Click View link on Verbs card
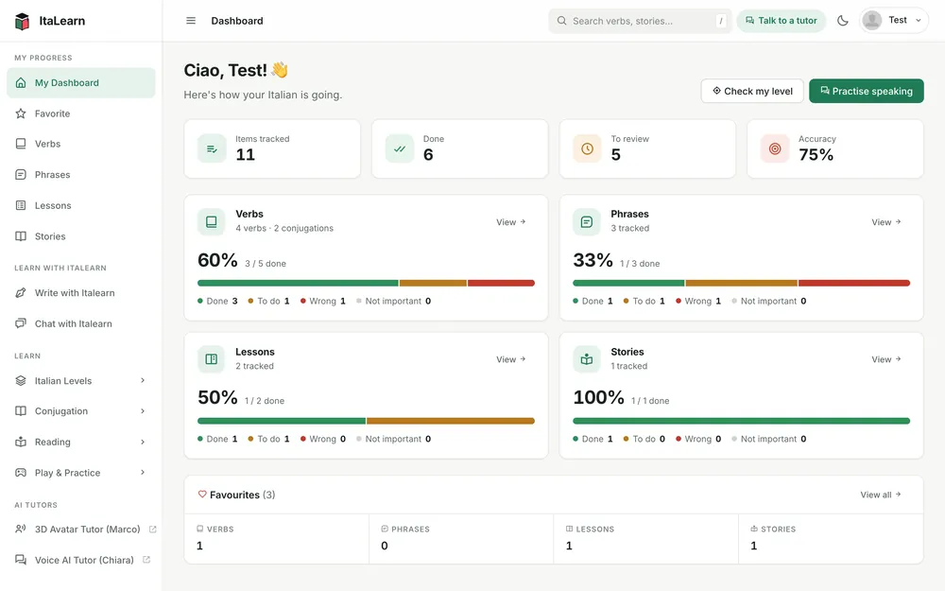The height and width of the screenshot is (591, 945). click(511, 222)
